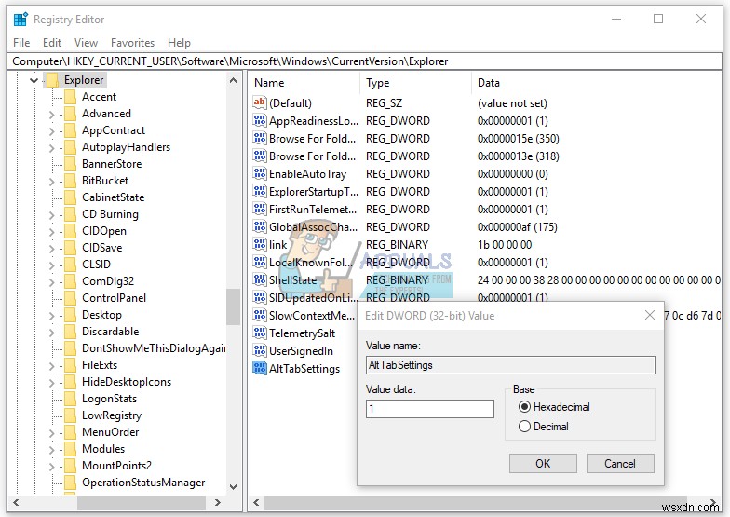Close the Edit DWORD dialog with X
730x517 pixels.
[650, 315]
